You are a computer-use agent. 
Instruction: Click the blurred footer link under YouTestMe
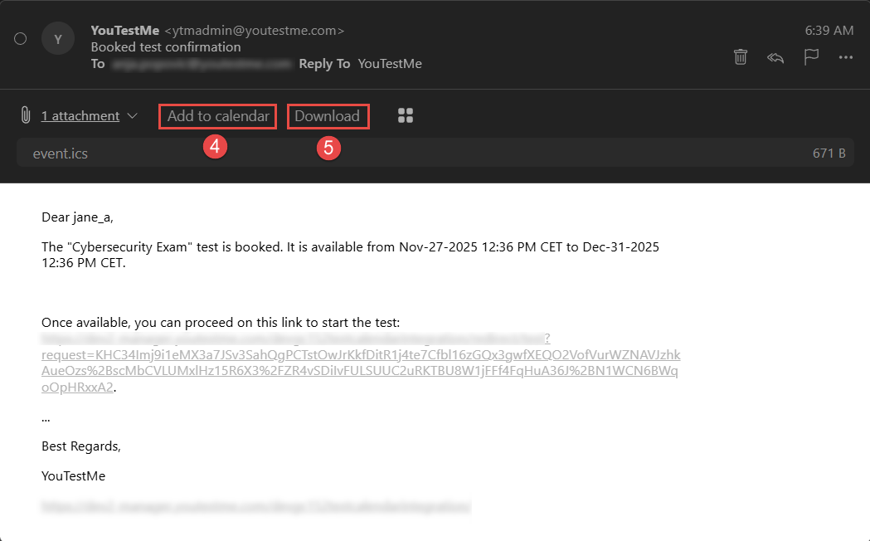pos(256,505)
